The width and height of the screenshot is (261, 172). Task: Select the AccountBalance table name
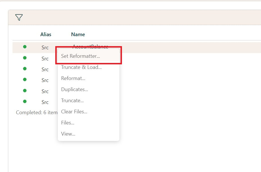(90, 46)
